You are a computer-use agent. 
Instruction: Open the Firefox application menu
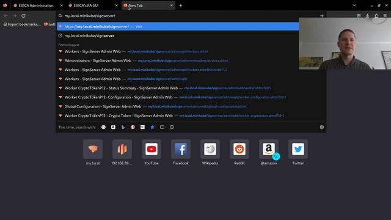[385, 16]
